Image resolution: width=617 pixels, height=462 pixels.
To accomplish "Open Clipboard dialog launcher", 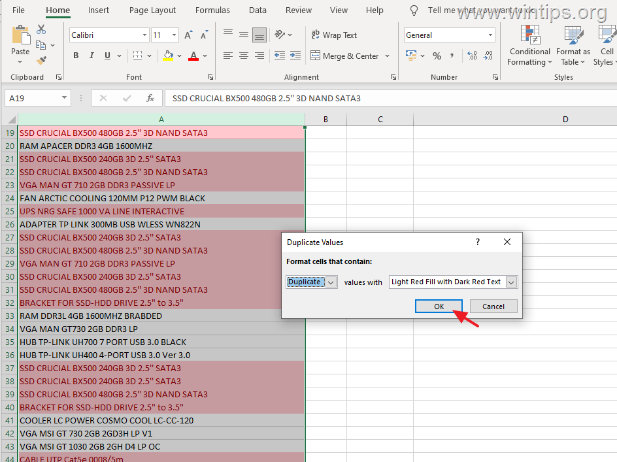I will pos(59,77).
